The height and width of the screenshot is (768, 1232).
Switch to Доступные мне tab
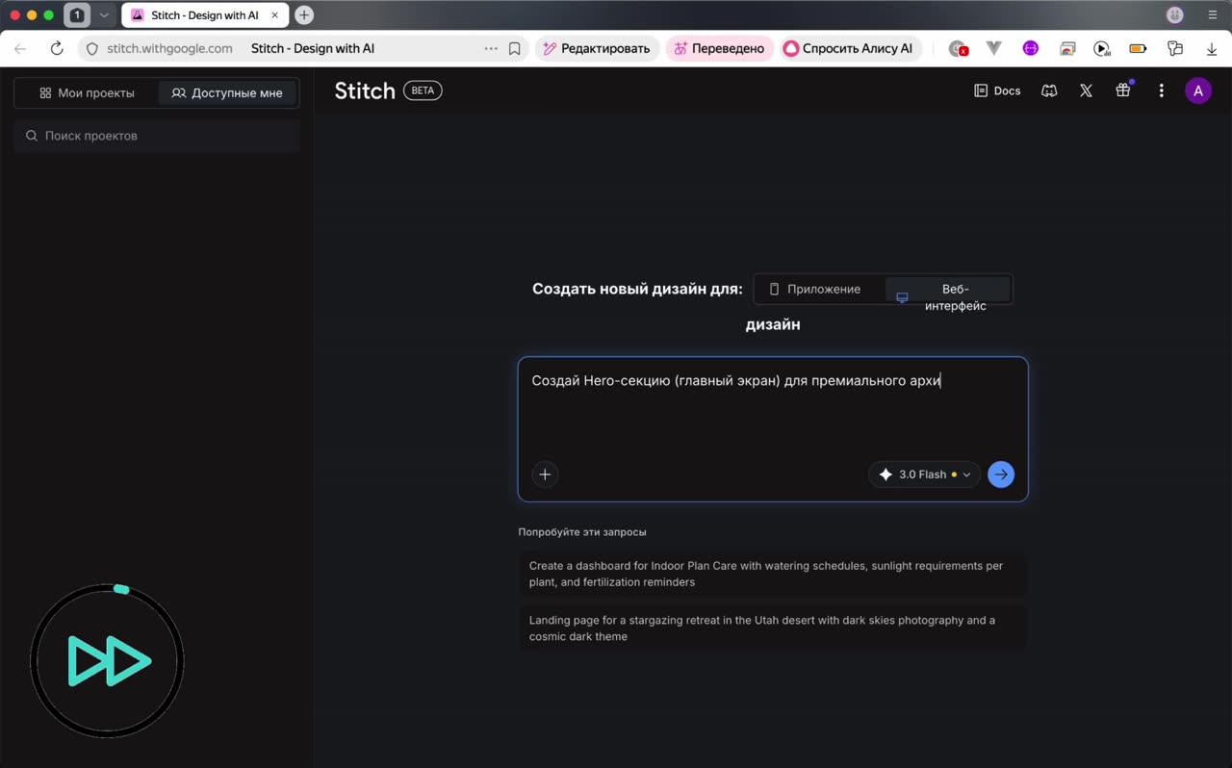[227, 93]
